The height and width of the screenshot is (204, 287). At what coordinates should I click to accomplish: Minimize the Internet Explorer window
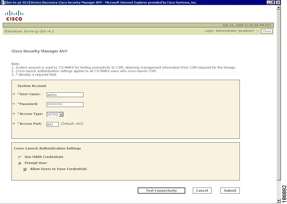tap(269, 2)
